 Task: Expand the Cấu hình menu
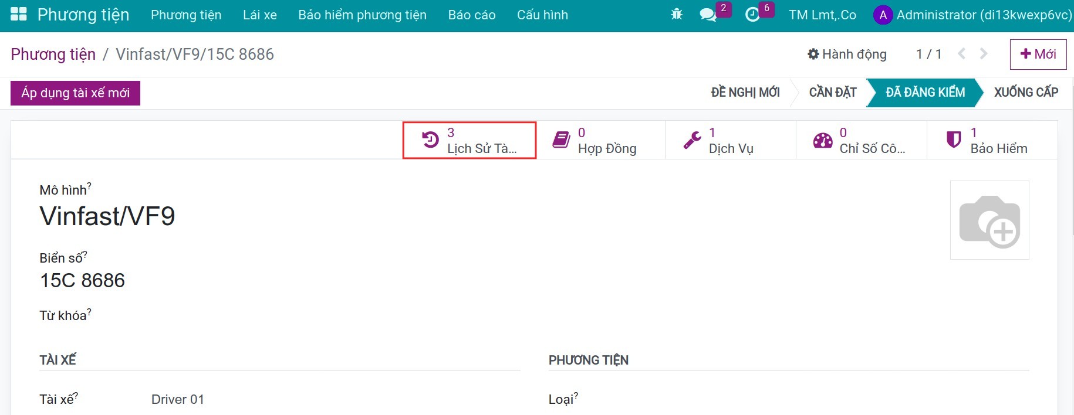[x=542, y=15]
